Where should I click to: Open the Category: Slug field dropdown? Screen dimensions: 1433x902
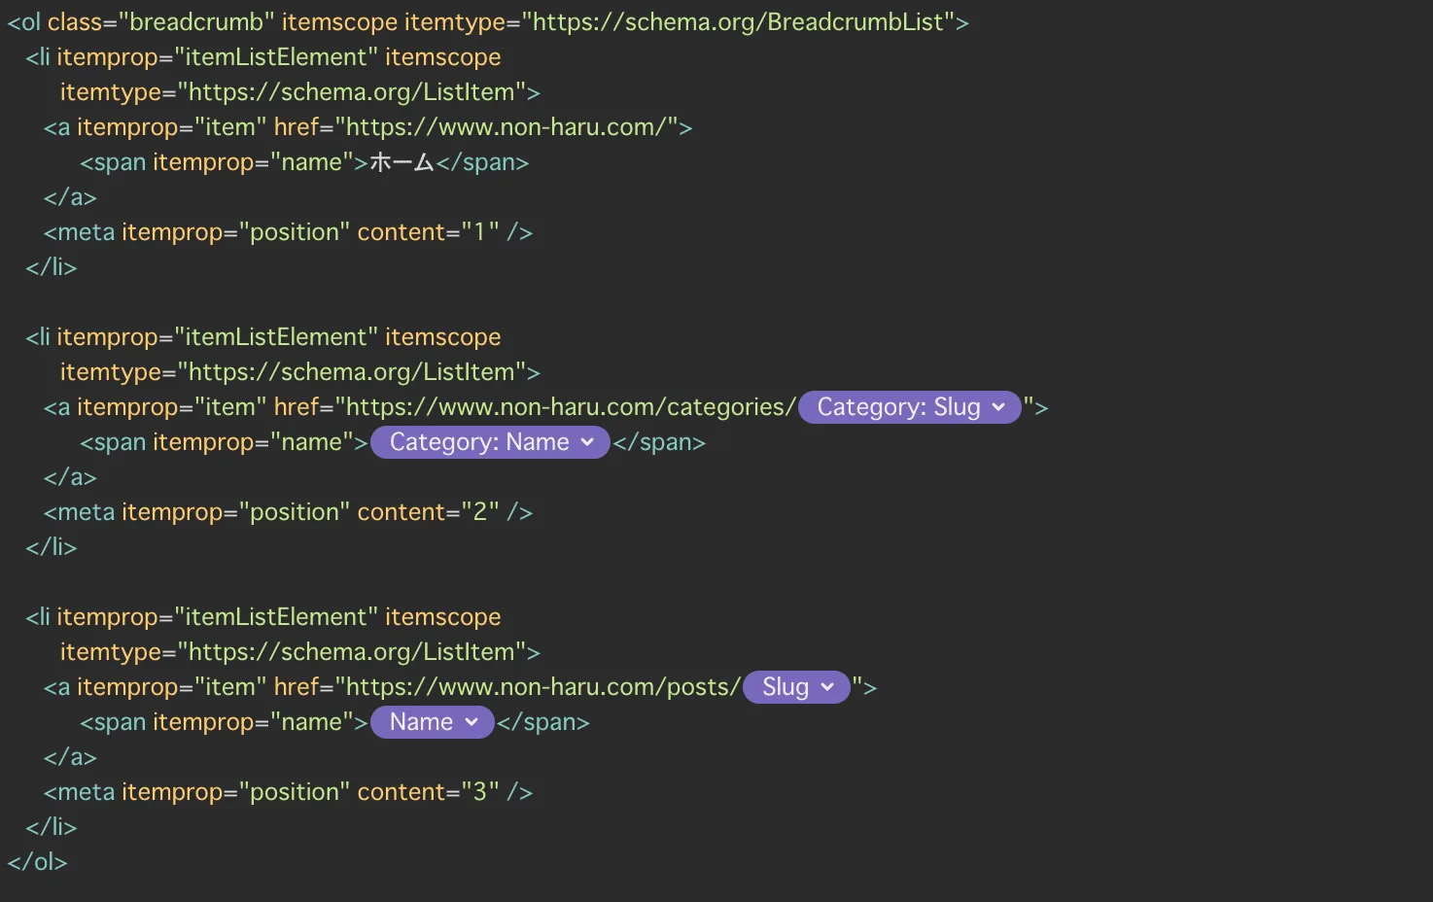pyautogui.click(x=909, y=407)
